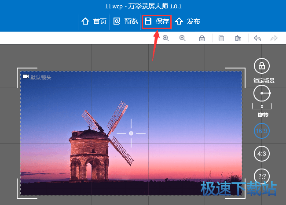Select custom ?:? aspect ratio
Screen dimensions: 286x205
(262, 176)
